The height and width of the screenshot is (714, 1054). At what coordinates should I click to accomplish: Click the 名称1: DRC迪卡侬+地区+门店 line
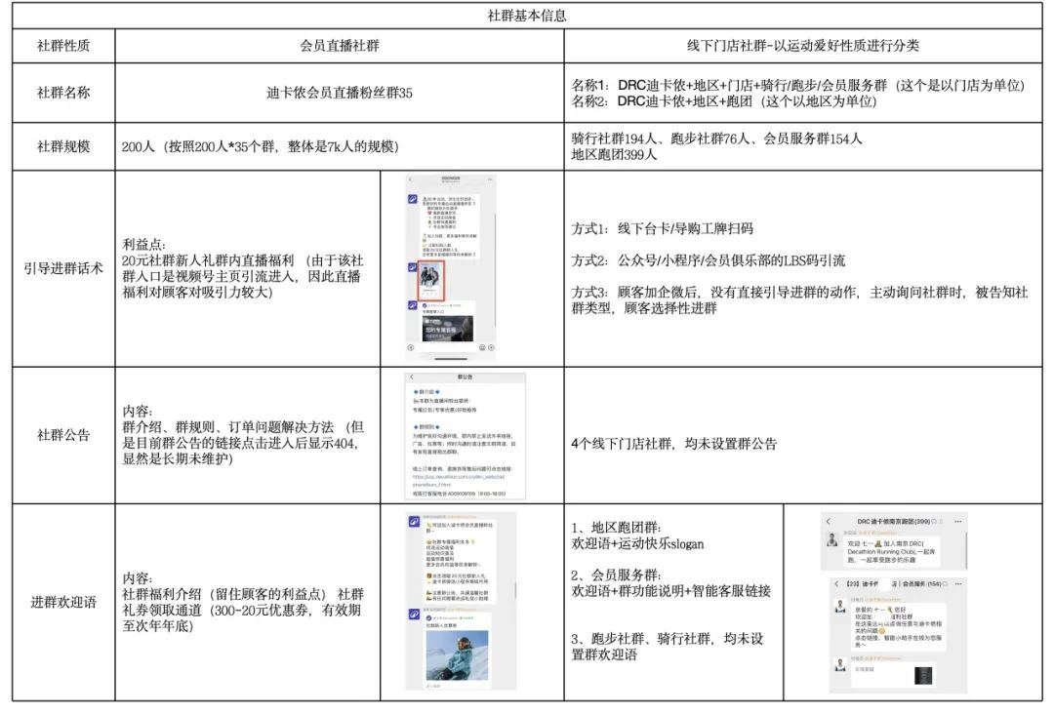tap(798, 85)
